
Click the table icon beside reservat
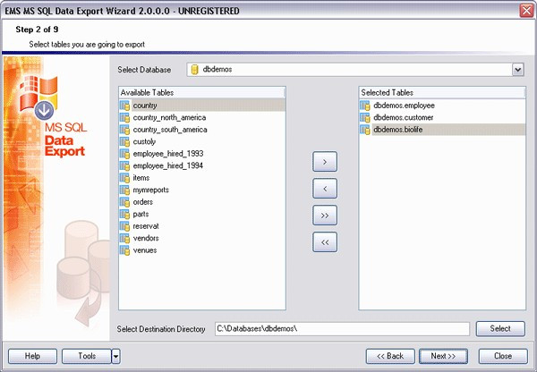tap(125, 226)
